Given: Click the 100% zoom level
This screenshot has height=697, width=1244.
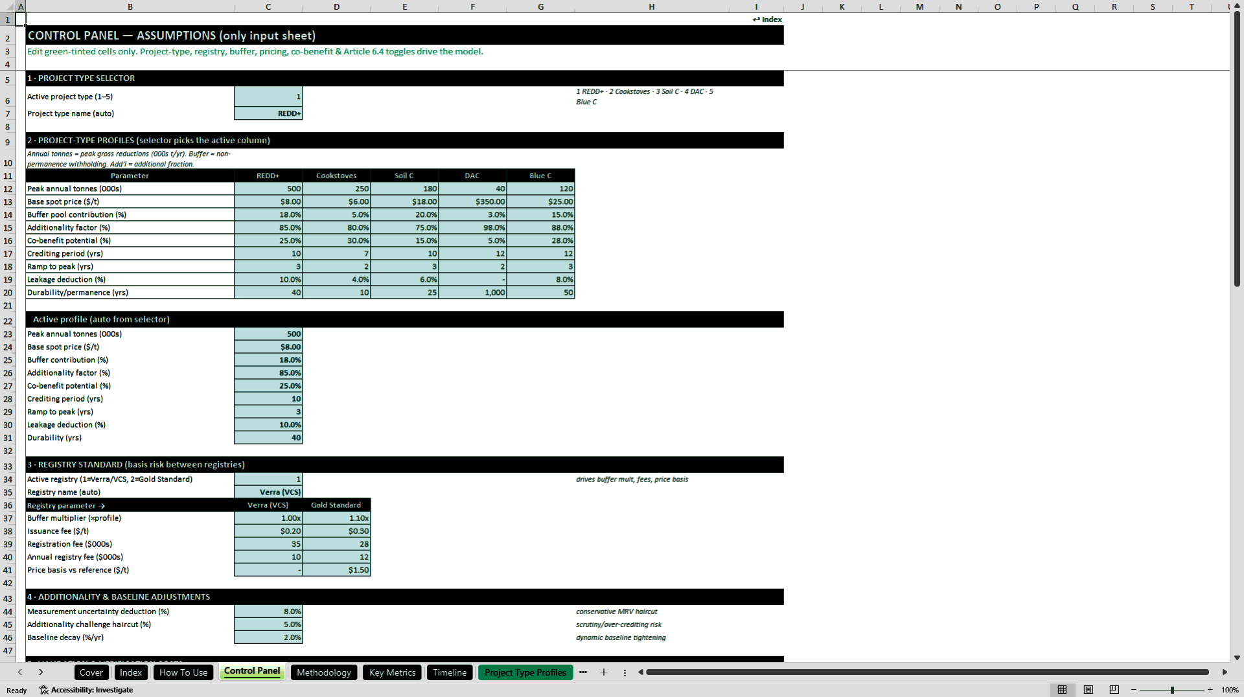Looking at the screenshot, I should tap(1230, 690).
